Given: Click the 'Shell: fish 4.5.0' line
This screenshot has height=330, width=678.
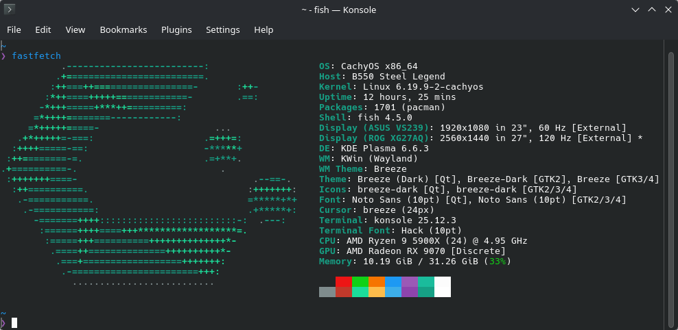Looking at the screenshot, I should click(x=366, y=118).
